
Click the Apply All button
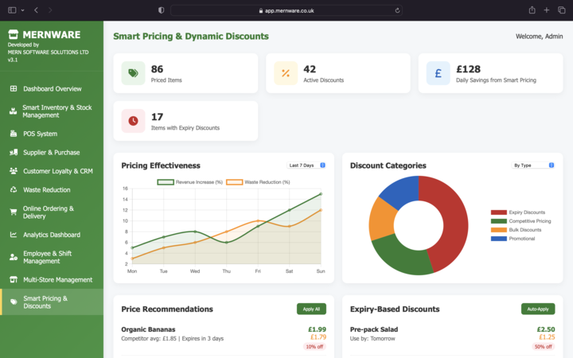(x=311, y=309)
